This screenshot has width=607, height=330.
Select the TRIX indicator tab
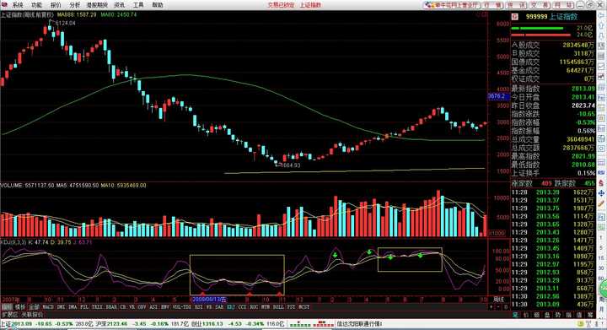tap(97, 306)
